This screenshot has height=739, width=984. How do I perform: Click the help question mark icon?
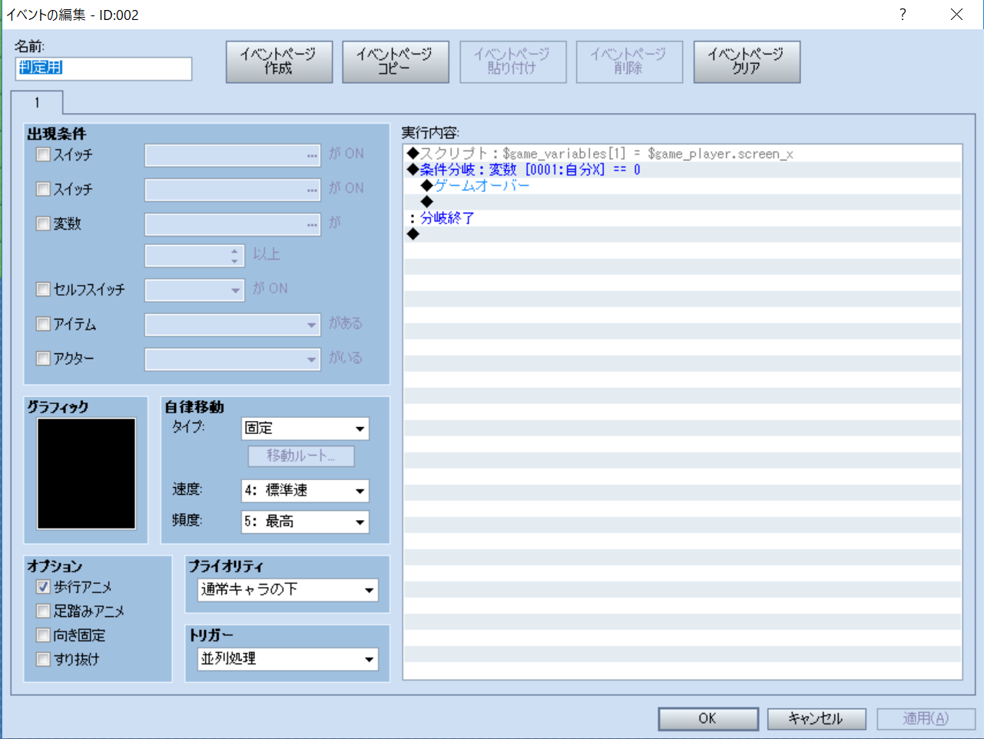(903, 14)
